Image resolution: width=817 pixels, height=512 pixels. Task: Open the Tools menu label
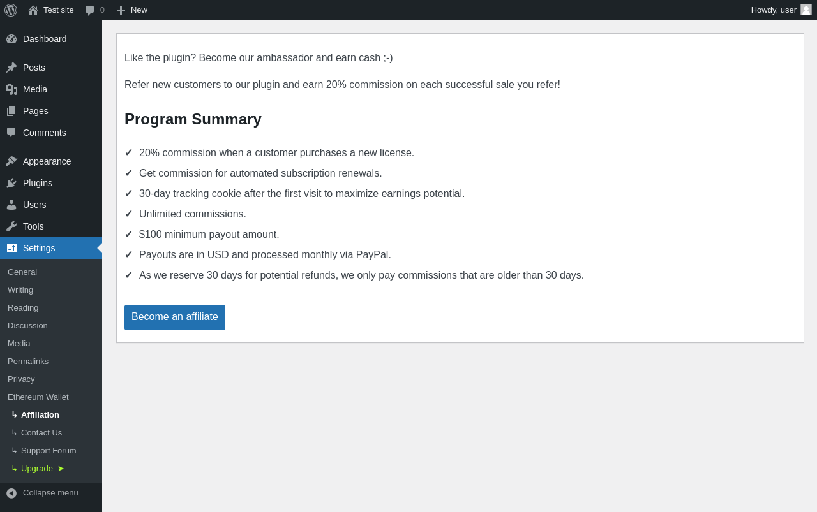[x=33, y=226]
